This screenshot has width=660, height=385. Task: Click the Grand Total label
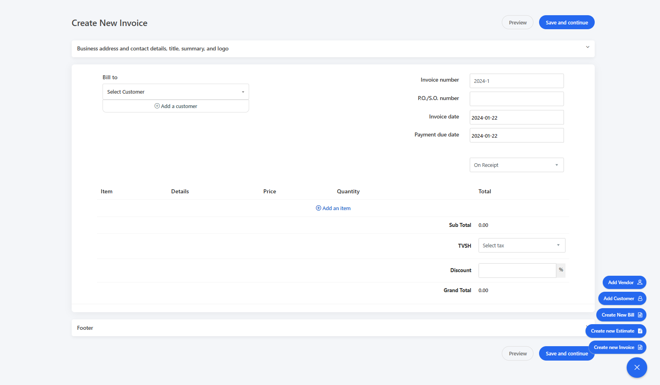457,290
